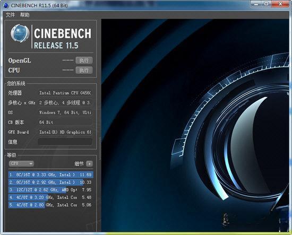Click the 细节 details arrow button
292x235 pixels.
[x=89, y=164]
